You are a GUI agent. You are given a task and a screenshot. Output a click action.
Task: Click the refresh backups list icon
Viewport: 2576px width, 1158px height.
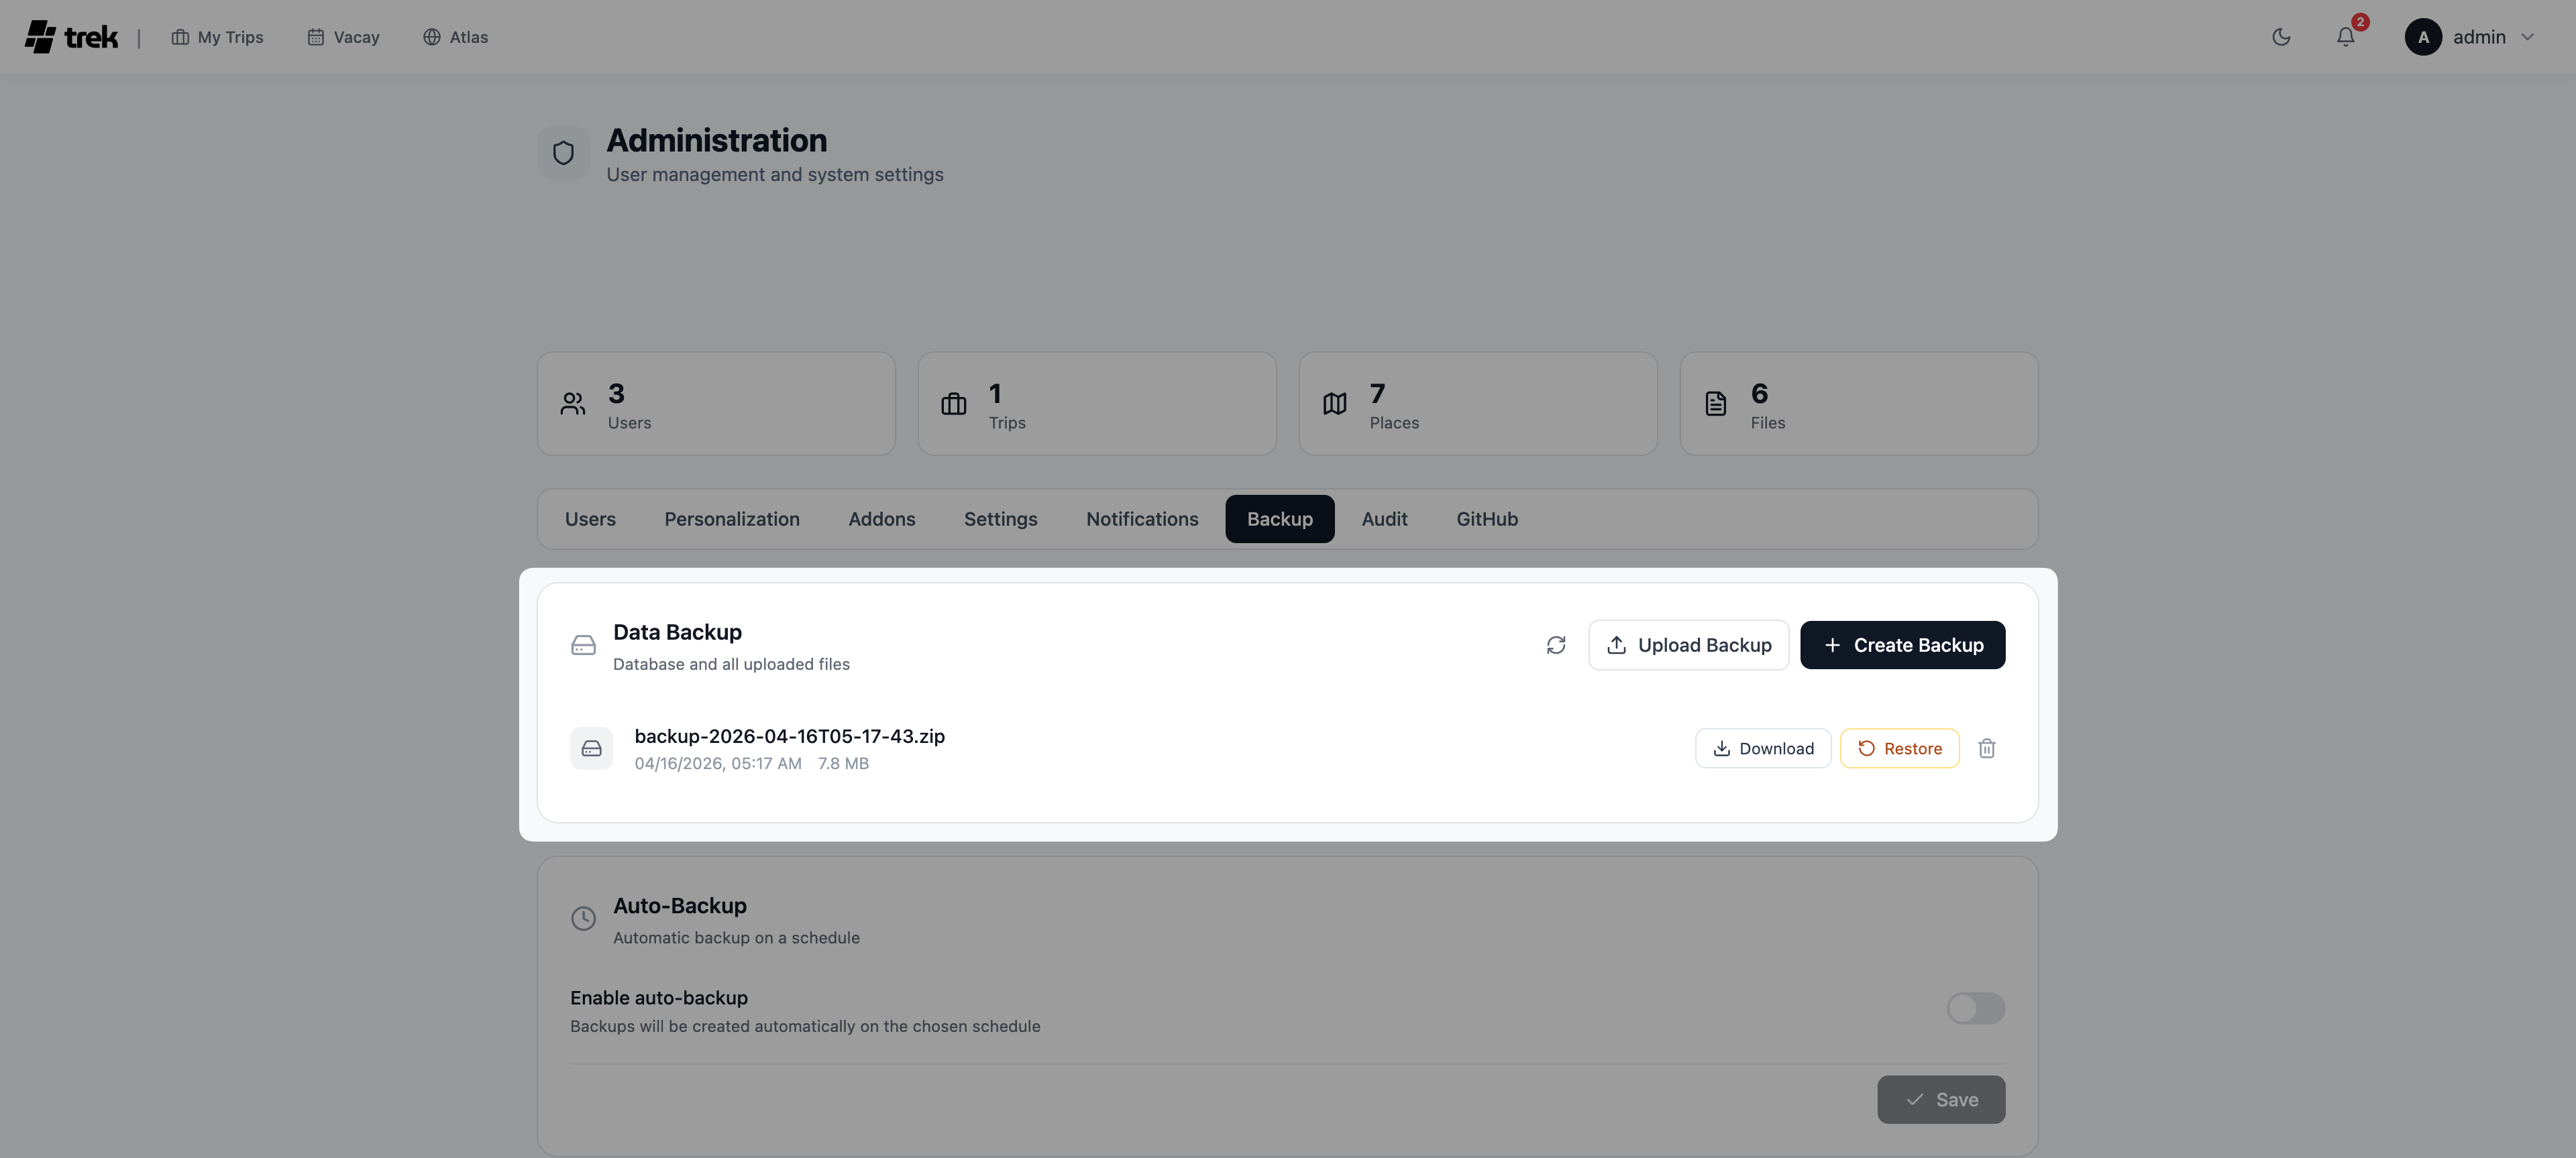point(1556,646)
